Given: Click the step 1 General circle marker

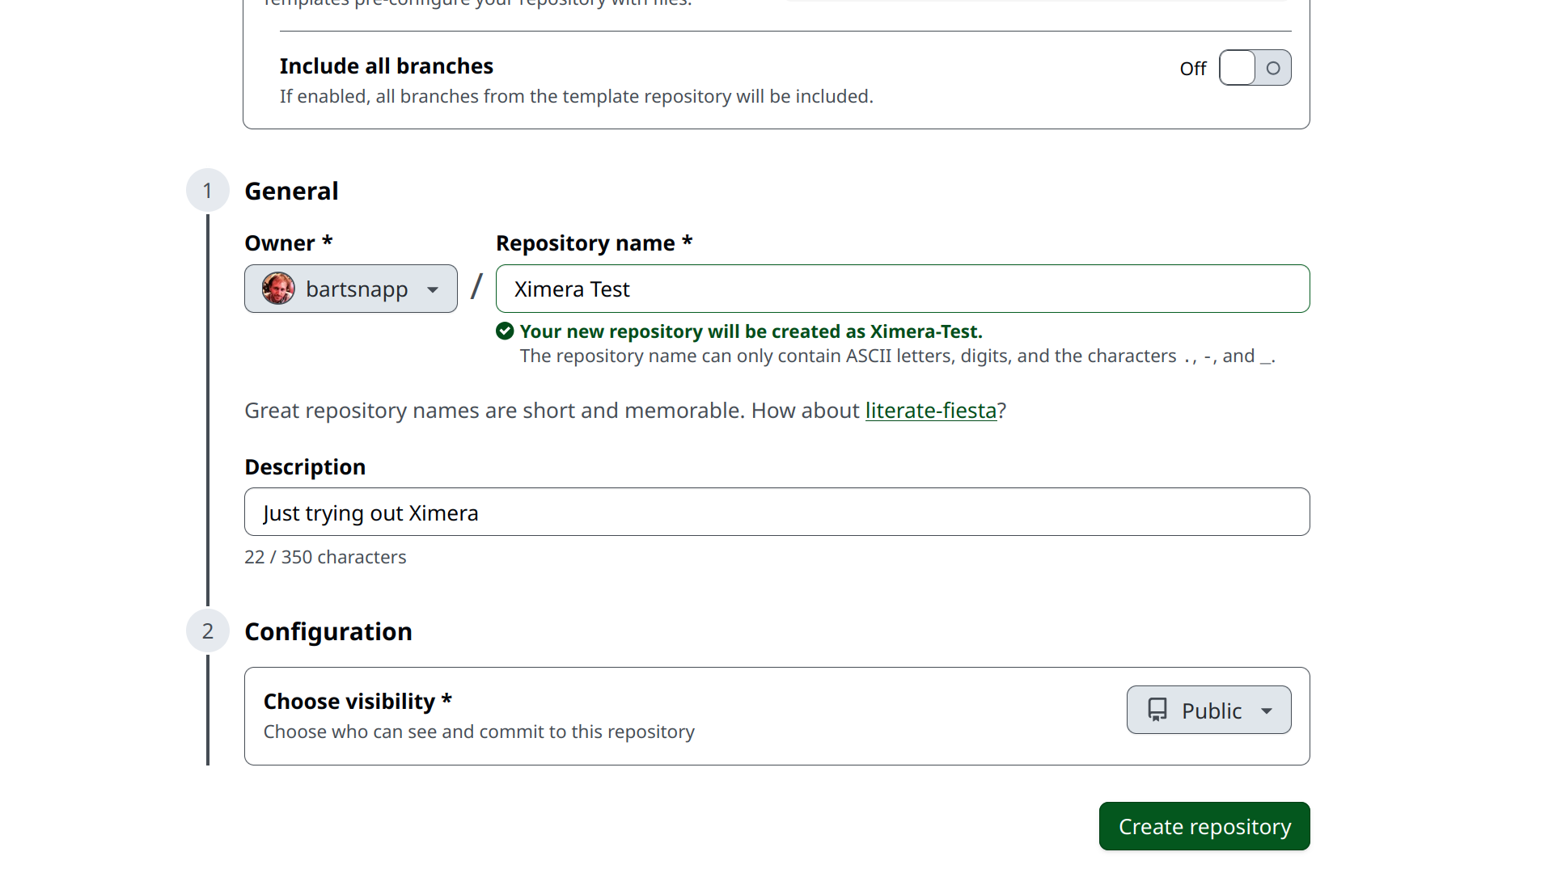Looking at the screenshot, I should coord(208,191).
